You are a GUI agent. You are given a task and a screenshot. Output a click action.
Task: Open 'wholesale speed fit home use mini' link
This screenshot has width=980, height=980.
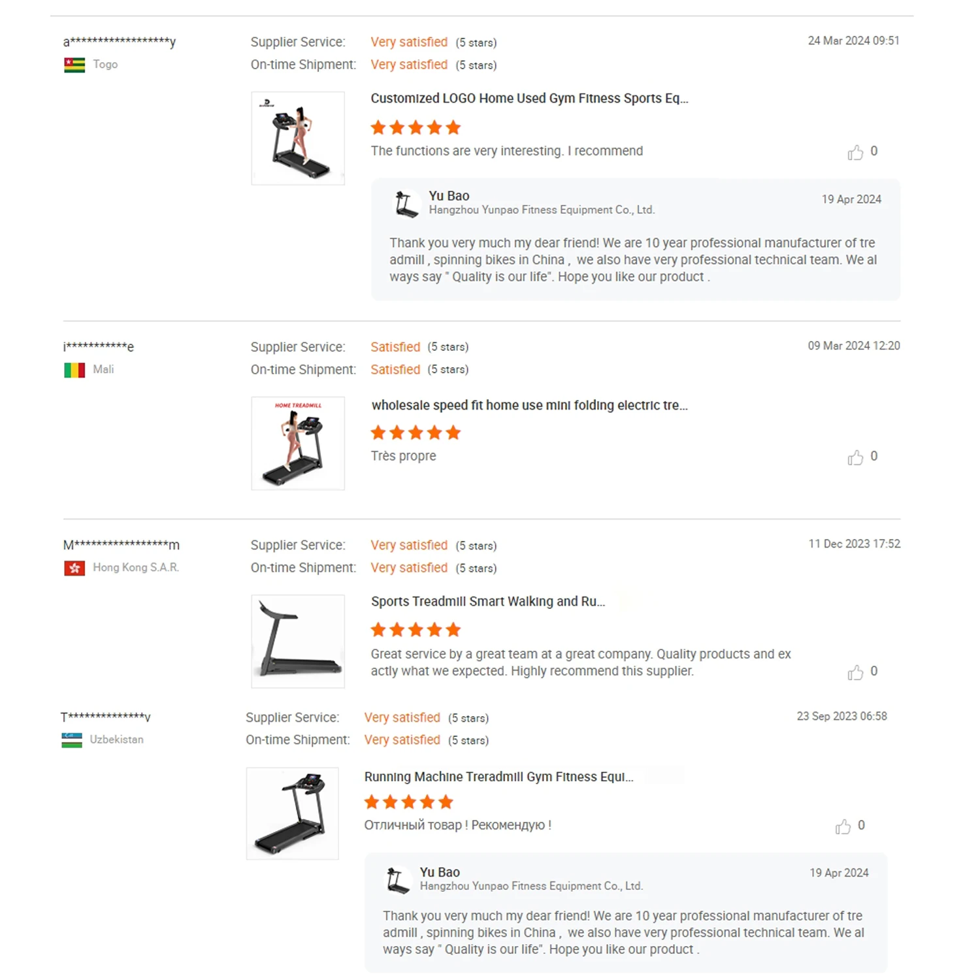tap(529, 405)
